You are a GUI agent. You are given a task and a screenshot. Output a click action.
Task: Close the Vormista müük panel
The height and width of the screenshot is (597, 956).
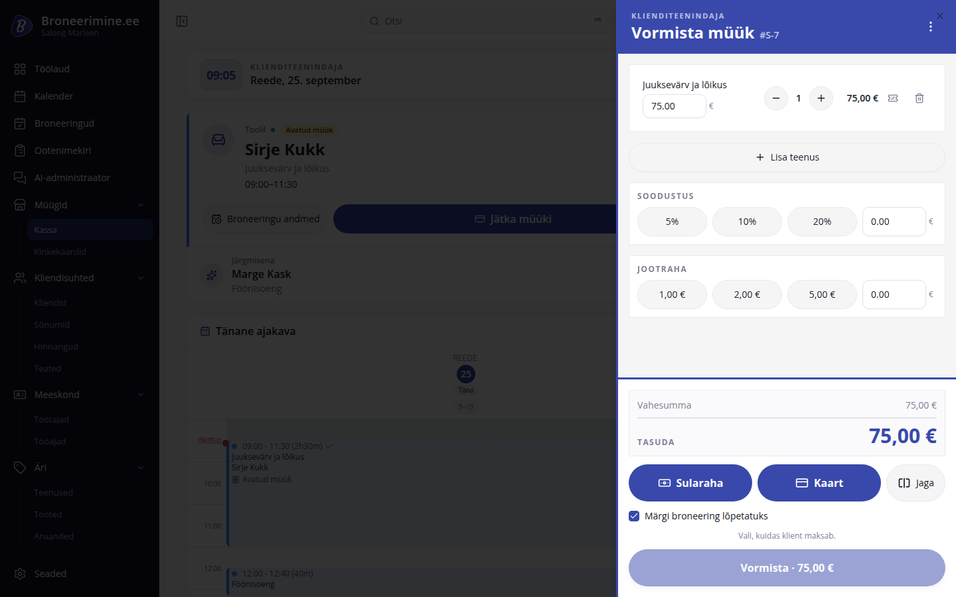940,16
